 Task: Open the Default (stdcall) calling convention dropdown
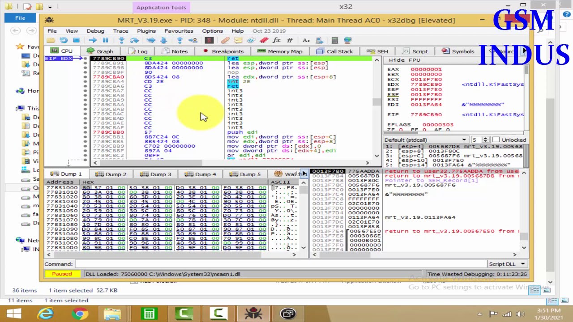point(426,140)
